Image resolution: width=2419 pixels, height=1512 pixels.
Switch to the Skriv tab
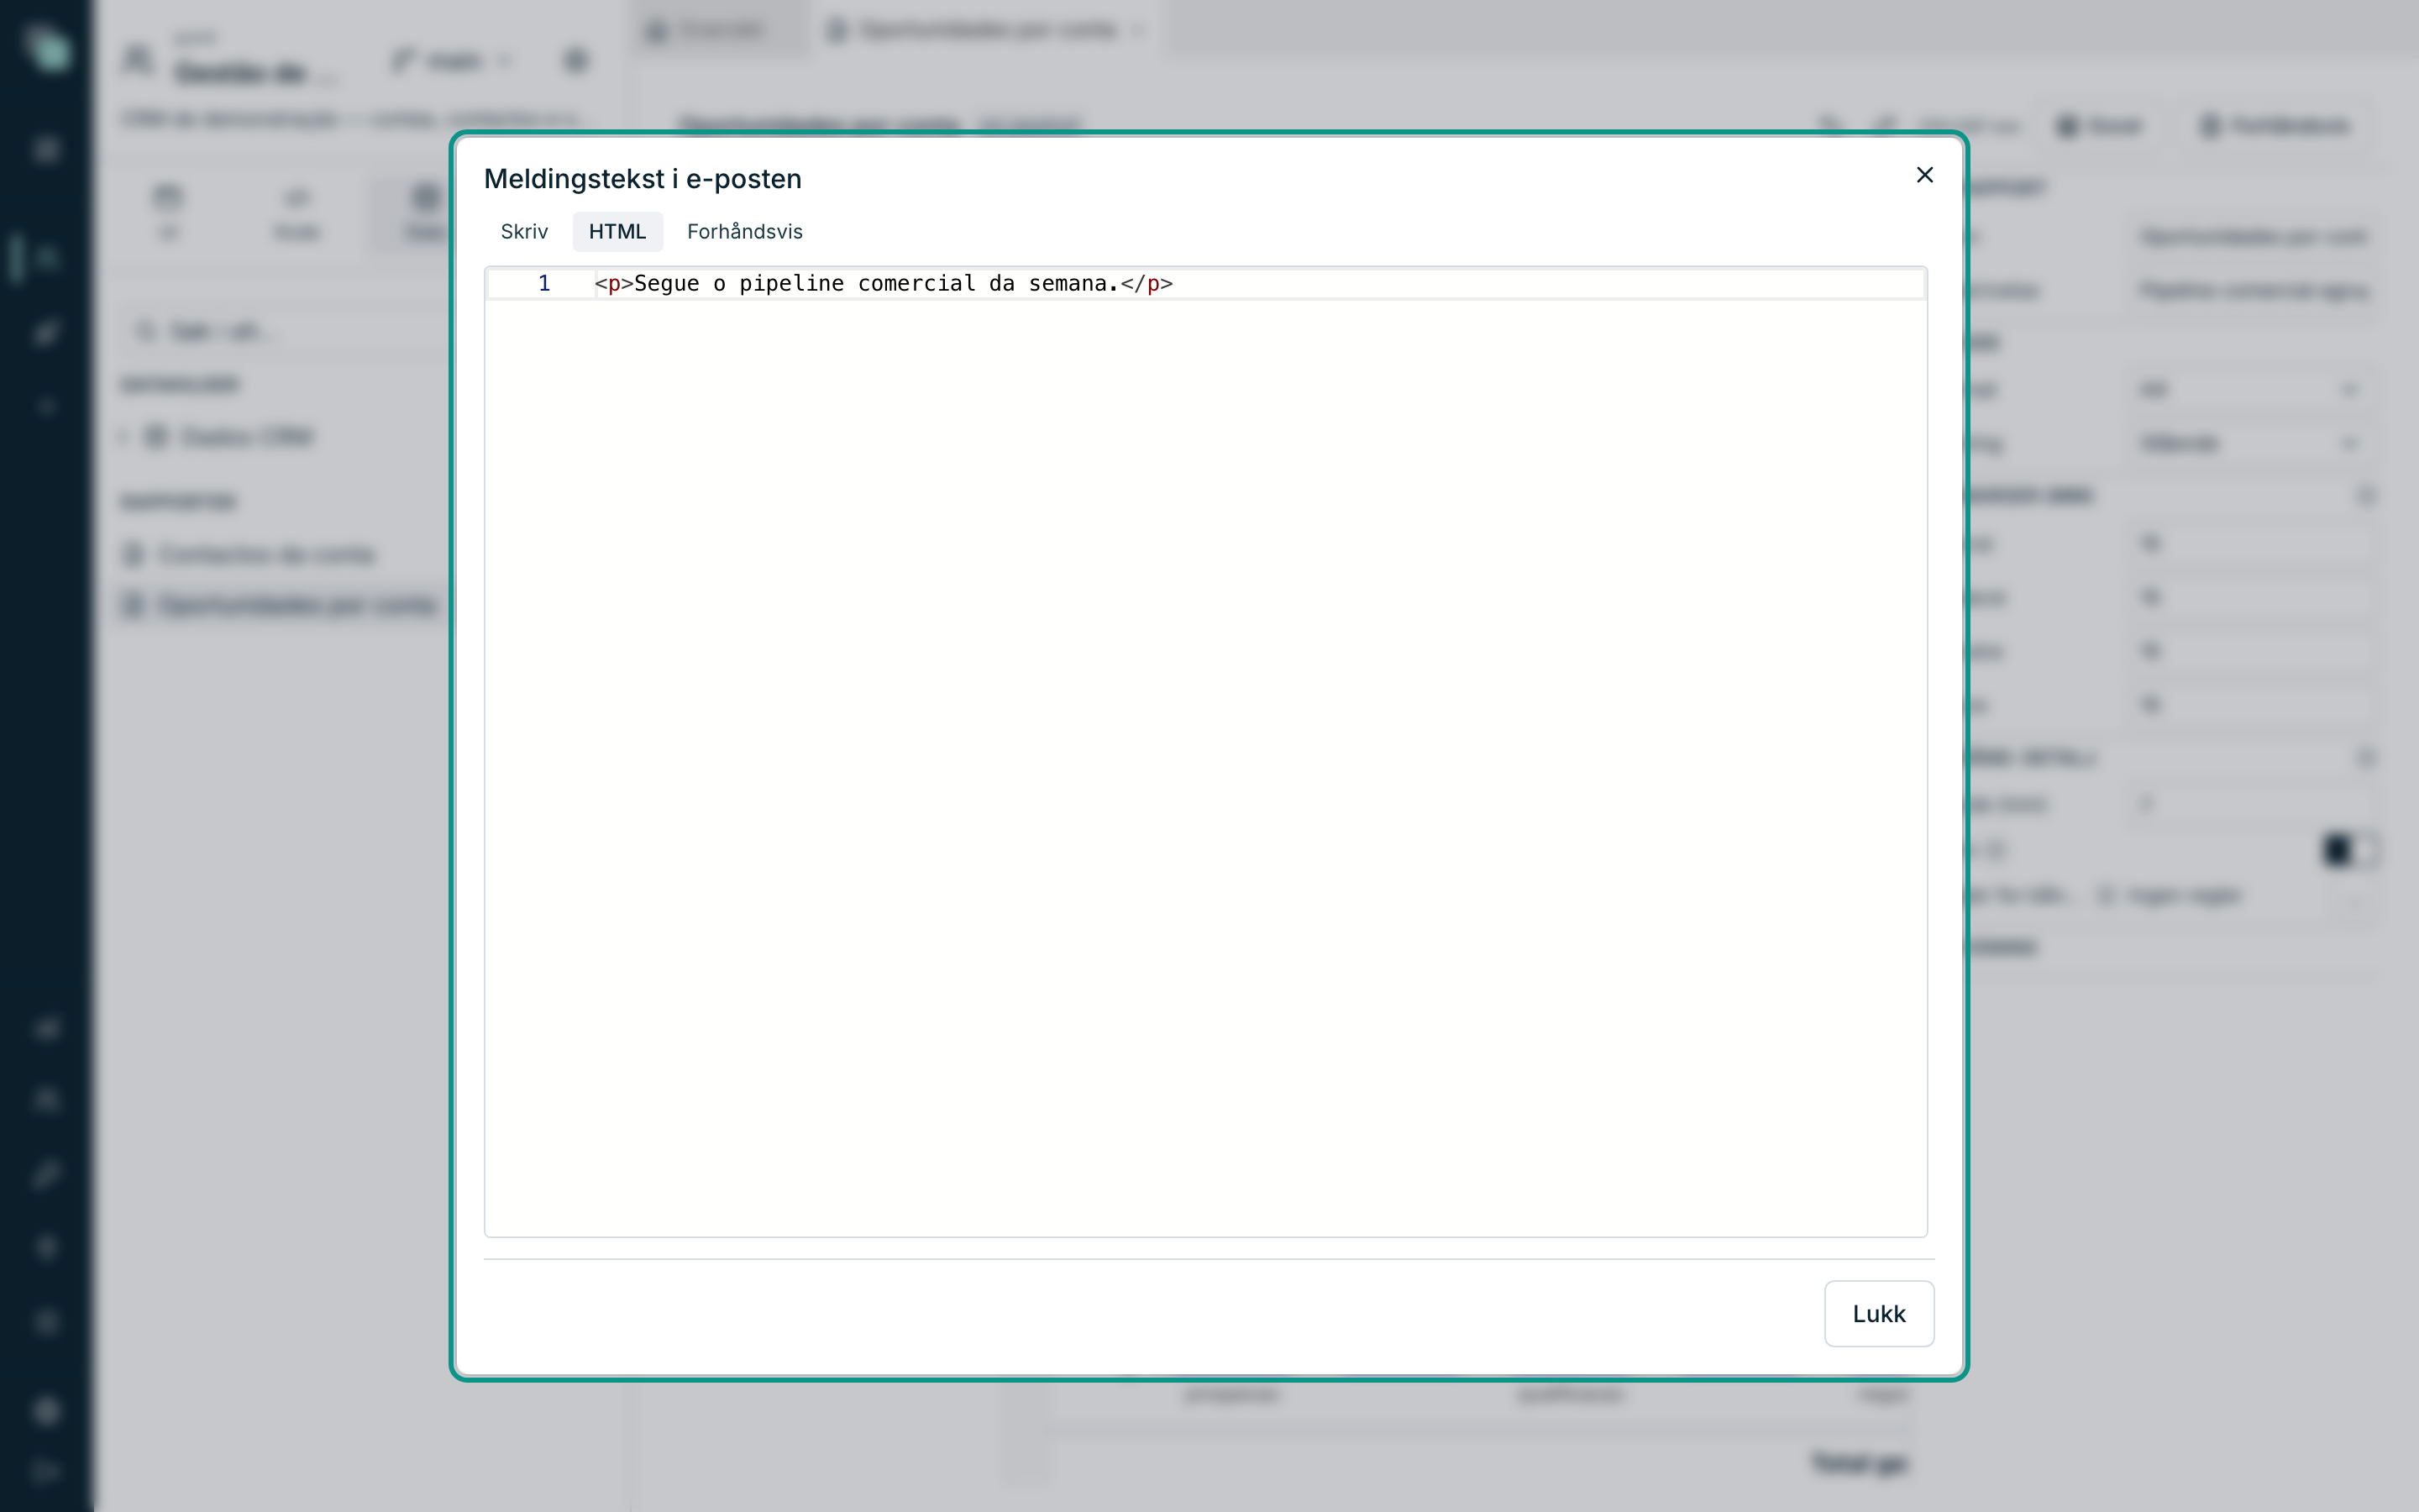click(x=524, y=232)
